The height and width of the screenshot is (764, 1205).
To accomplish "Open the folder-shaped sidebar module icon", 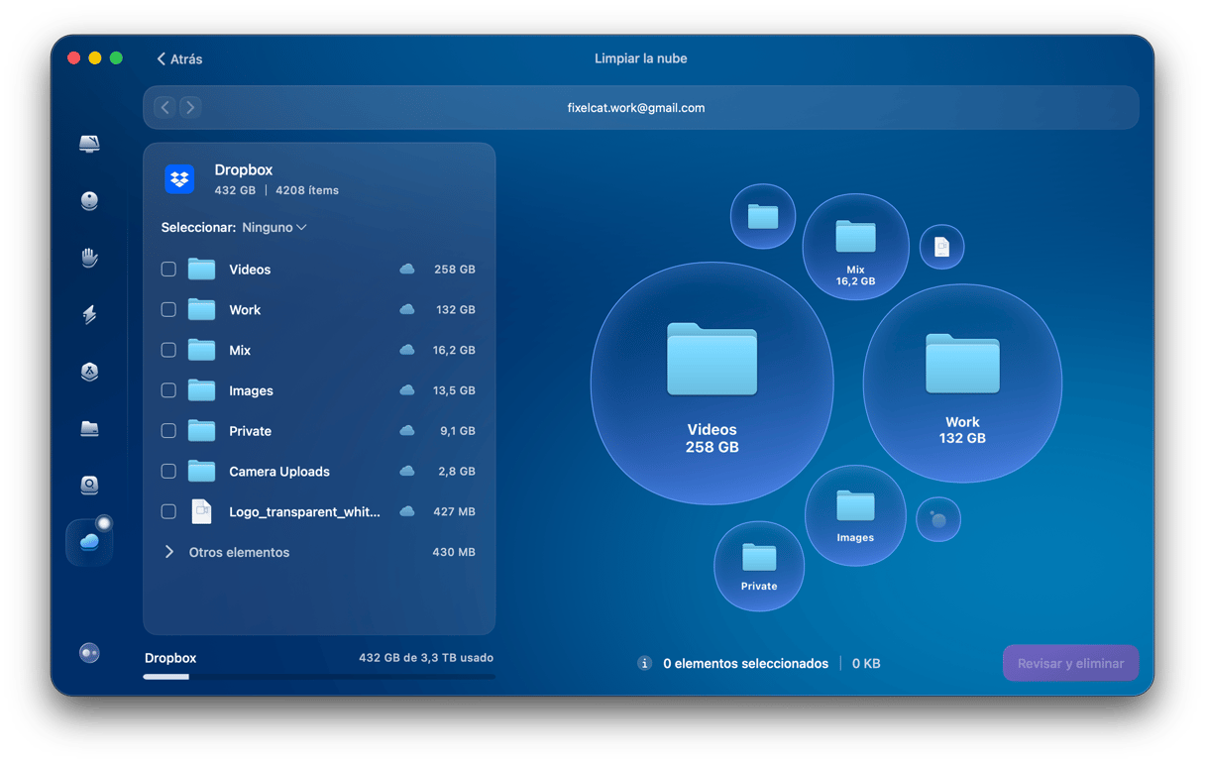I will click(x=89, y=428).
